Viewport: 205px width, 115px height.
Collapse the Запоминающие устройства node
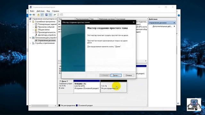pyautogui.click(x=30, y=38)
